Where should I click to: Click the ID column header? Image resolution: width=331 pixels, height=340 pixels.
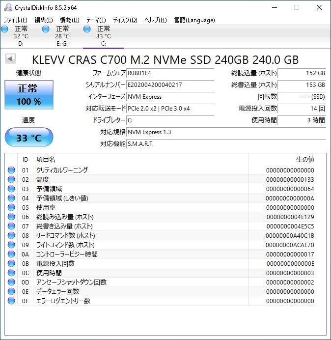[26, 160]
